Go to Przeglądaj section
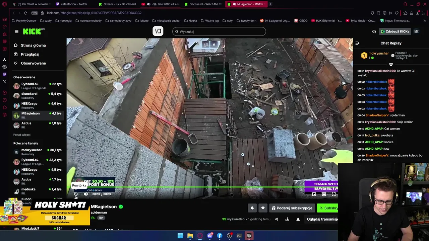The image size is (429, 241). (30, 54)
